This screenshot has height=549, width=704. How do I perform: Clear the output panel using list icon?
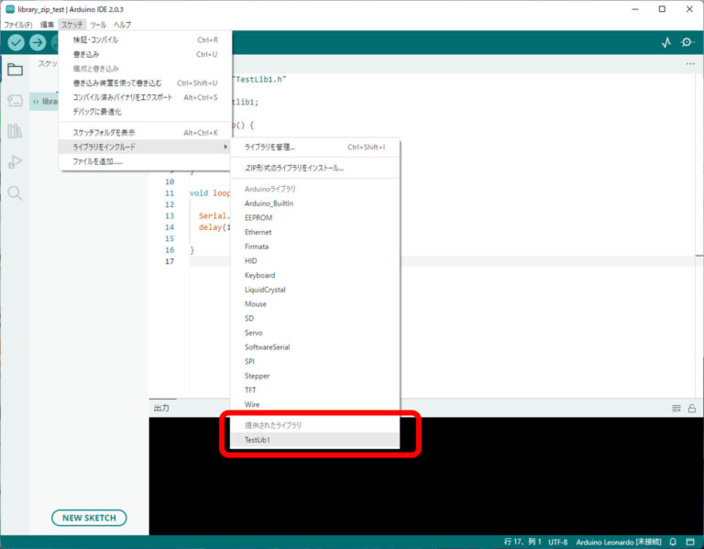676,408
